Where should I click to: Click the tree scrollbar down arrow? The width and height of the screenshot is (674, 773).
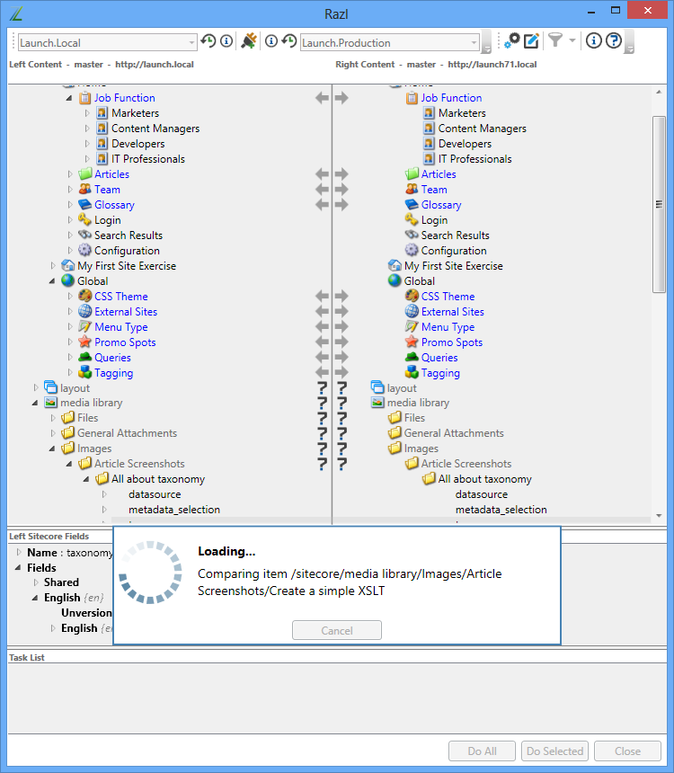click(x=659, y=516)
